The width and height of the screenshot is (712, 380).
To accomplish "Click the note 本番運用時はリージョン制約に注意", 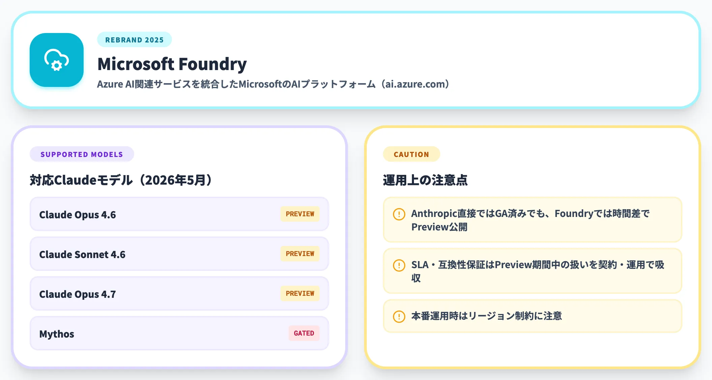I will pyautogui.click(x=533, y=316).
